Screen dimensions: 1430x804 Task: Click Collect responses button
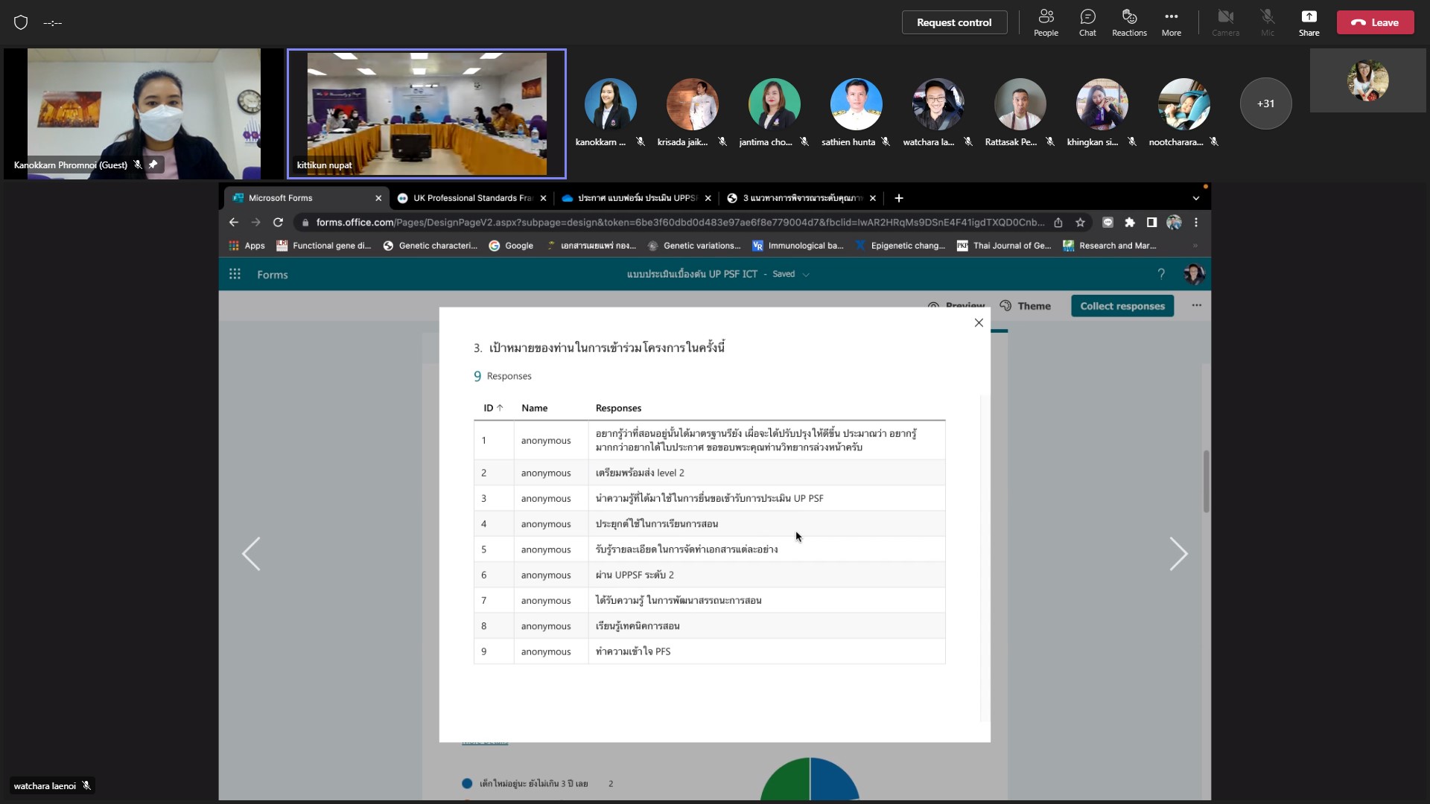1122,306
